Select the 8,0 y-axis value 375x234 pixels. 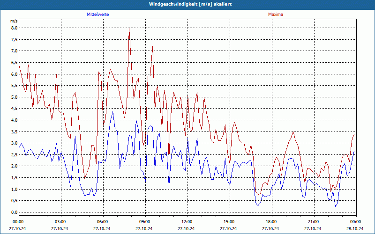(15, 28)
